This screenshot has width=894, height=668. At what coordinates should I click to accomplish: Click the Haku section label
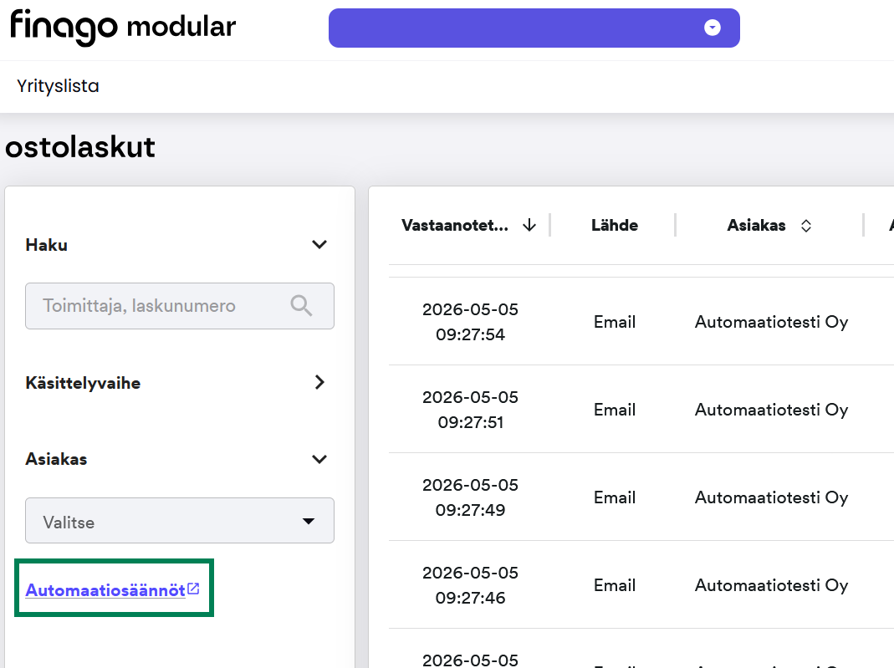click(x=47, y=245)
